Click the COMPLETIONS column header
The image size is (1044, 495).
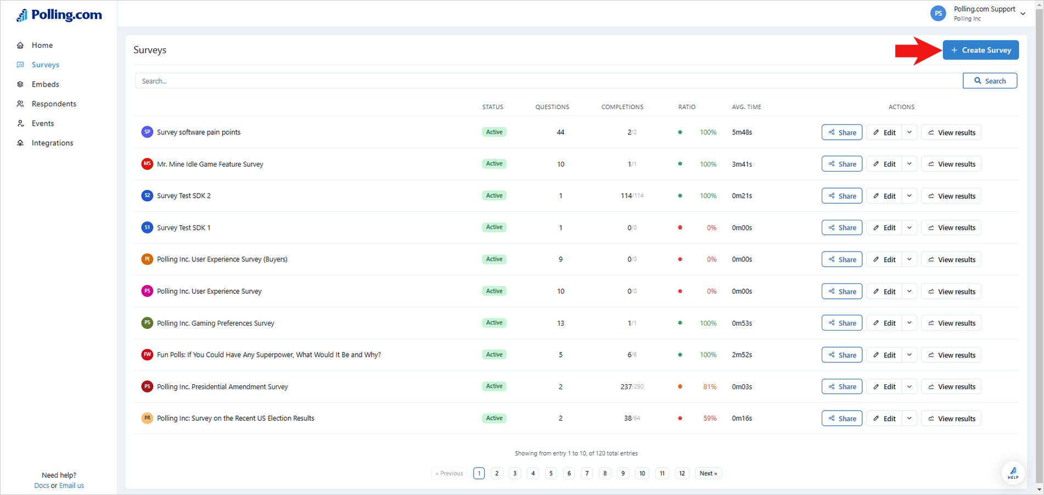click(x=622, y=107)
